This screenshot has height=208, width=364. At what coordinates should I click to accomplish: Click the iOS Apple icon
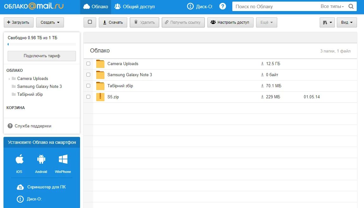(x=20, y=159)
